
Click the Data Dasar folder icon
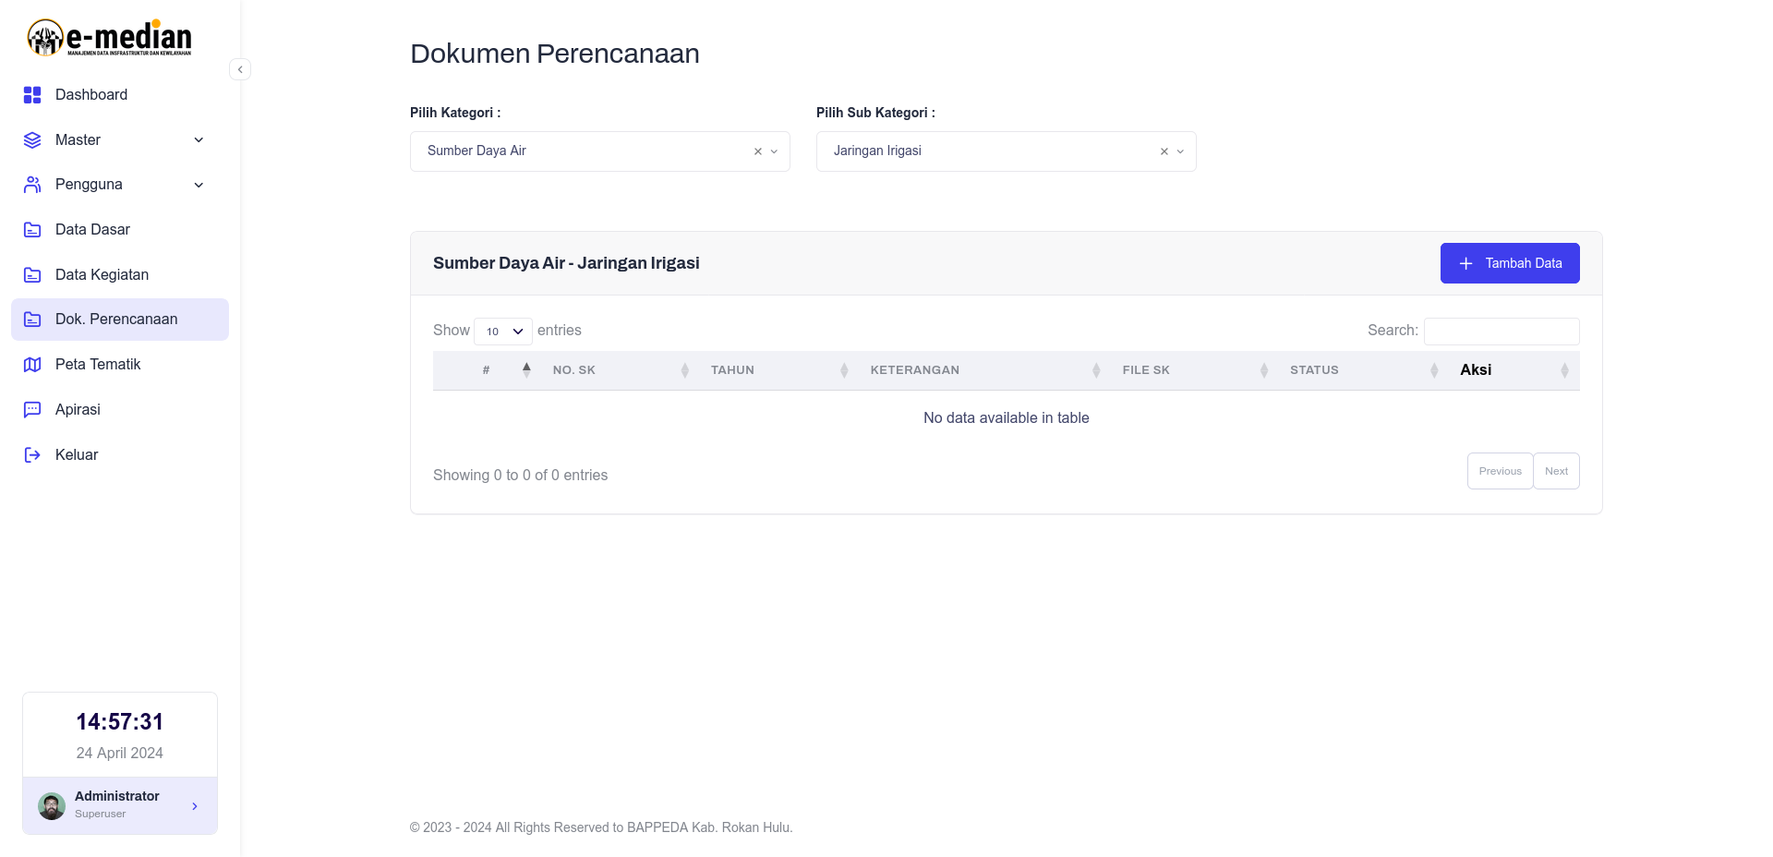(x=32, y=230)
